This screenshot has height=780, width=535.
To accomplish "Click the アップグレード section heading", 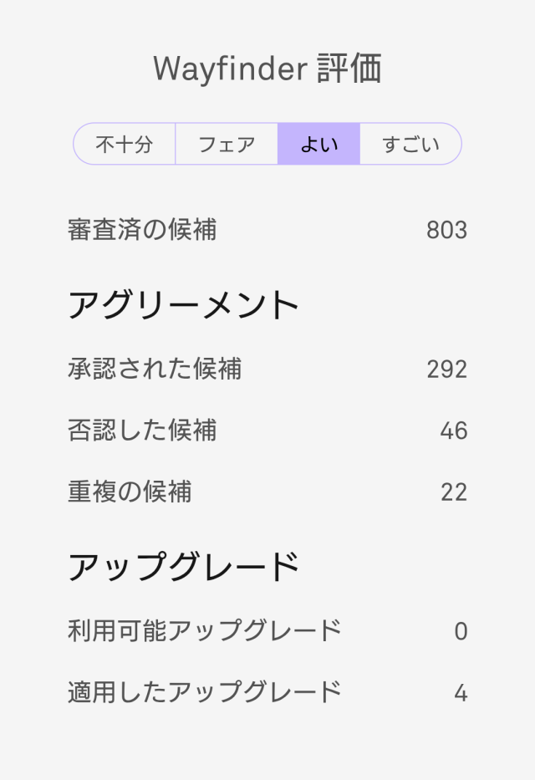I will tap(183, 568).
